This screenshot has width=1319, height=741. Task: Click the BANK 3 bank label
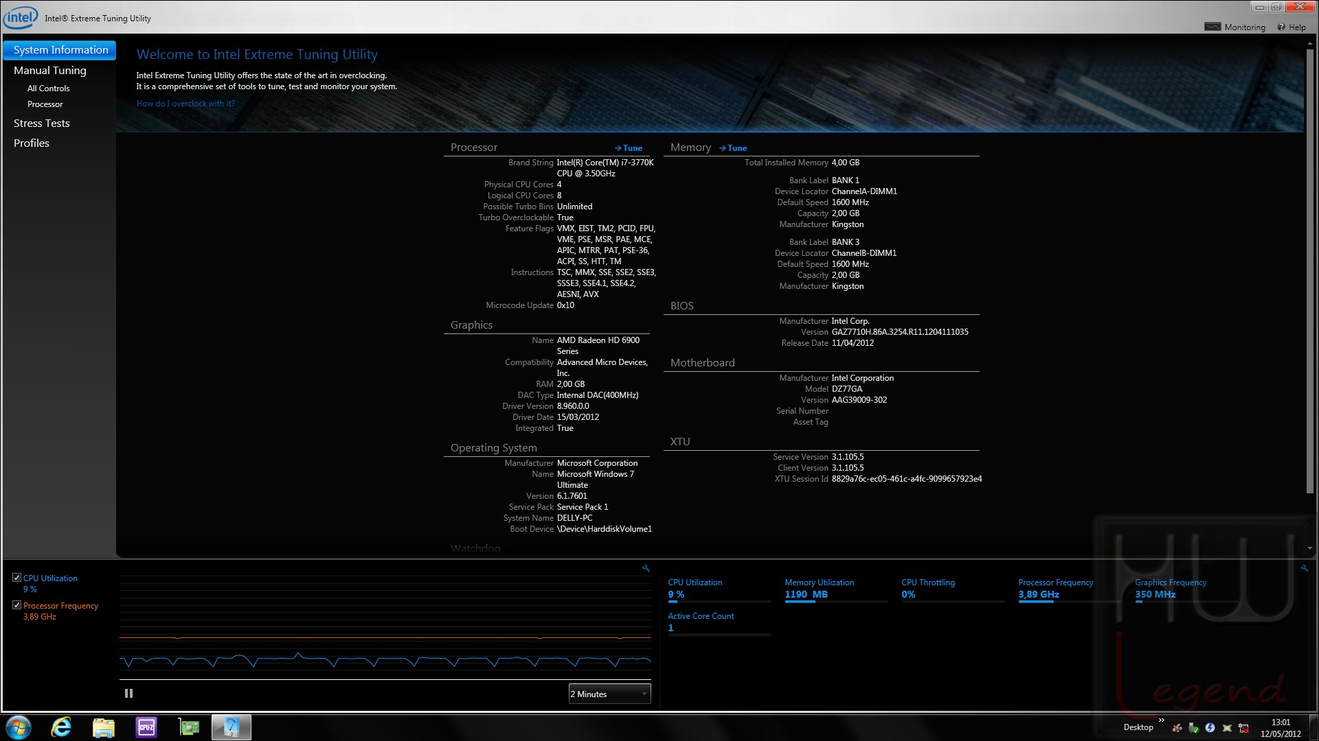tap(846, 242)
